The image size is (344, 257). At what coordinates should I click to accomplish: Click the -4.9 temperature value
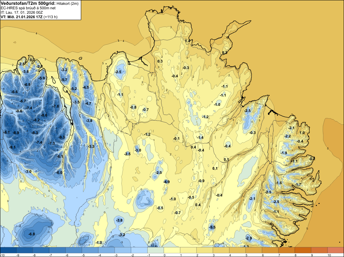pos(166,182)
